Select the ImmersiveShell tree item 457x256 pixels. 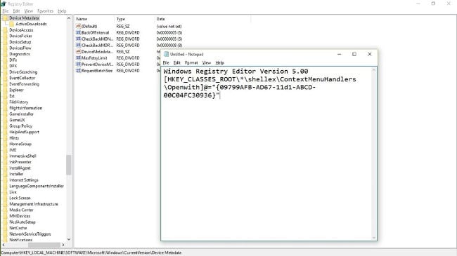point(22,156)
